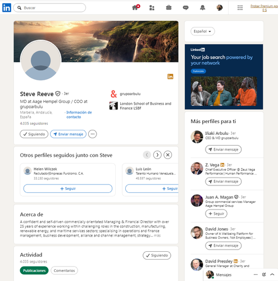Open the Messaging speech bubble icon
The width and height of the screenshot is (278, 281).
point(185,8)
